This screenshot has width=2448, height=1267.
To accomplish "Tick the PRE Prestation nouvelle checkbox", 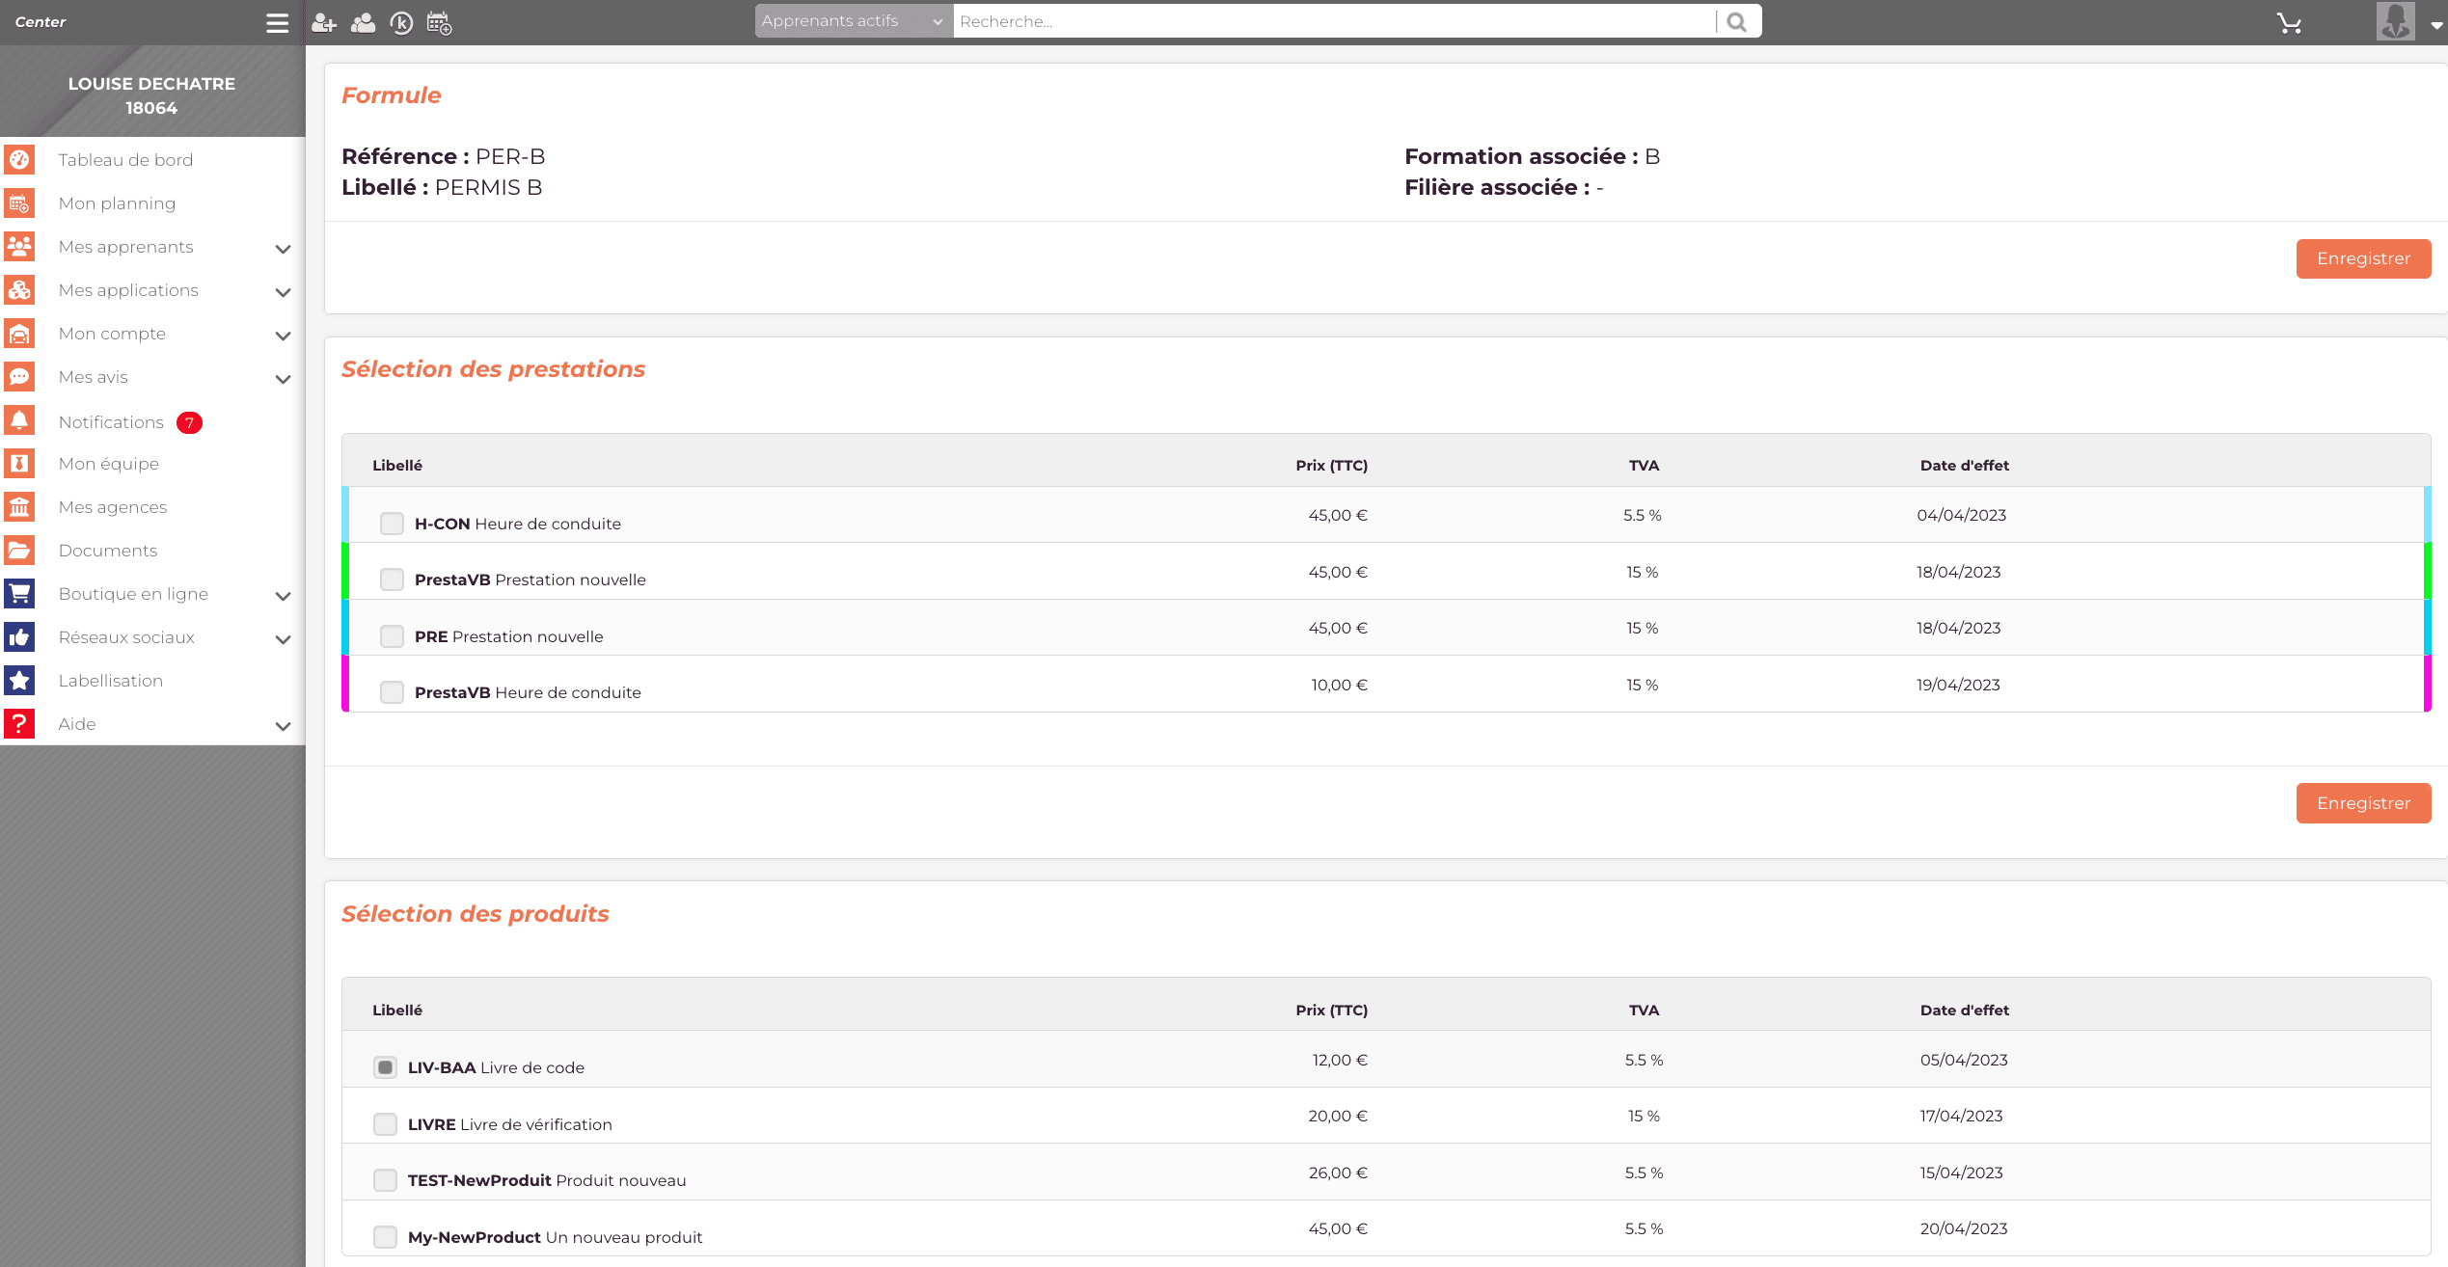I will coord(392,636).
